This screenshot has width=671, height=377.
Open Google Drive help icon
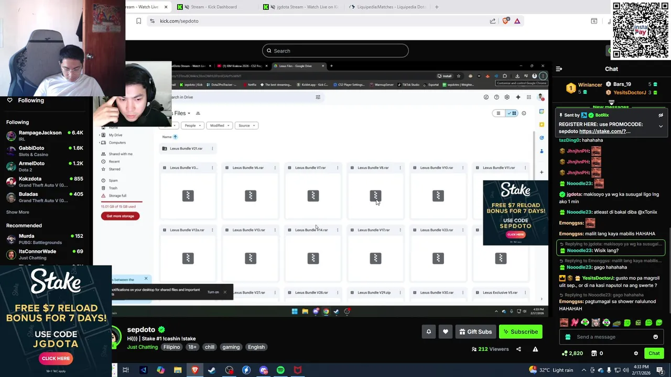tap(496, 97)
